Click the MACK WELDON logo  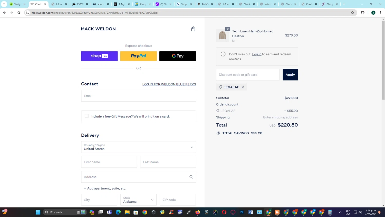point(98,29)
